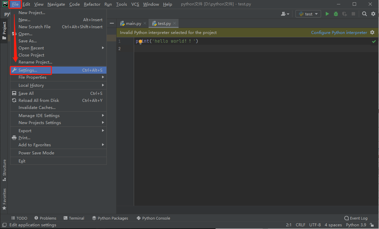Choose Open... in File menu
The height and width of the screenshot is (229, 379).
[x=58, y=34]
